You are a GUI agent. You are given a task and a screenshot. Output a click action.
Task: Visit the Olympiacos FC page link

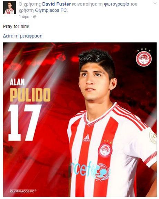[51, 10]
